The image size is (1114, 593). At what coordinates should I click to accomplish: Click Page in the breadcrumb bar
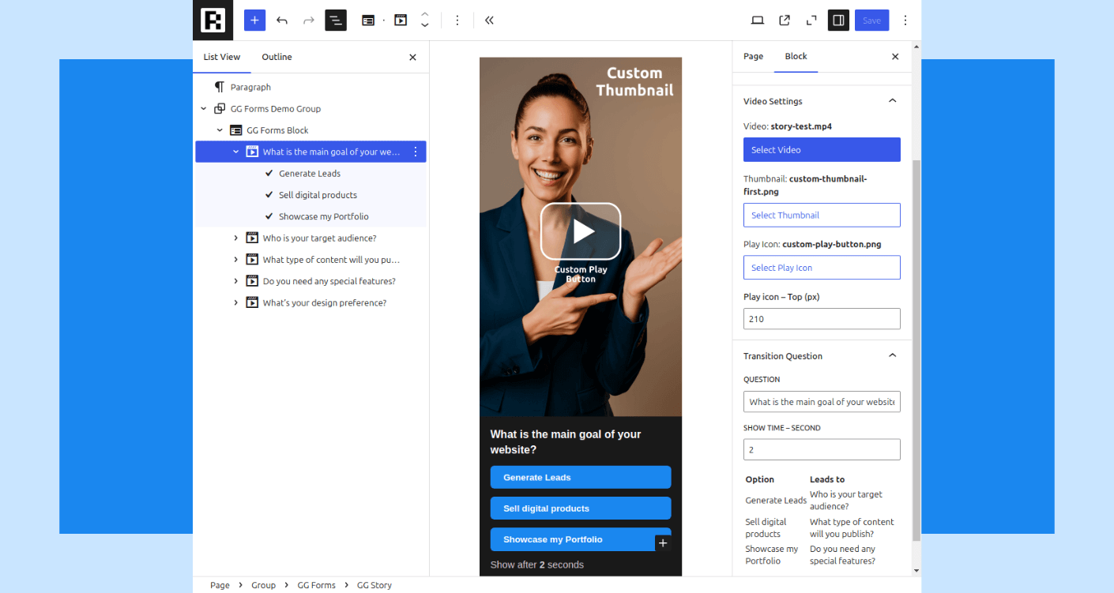[x=220, y=585]
